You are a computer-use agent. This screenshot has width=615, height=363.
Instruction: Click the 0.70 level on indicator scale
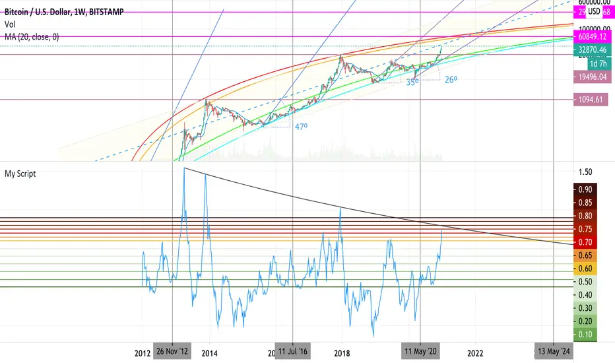tap(585, 242)
